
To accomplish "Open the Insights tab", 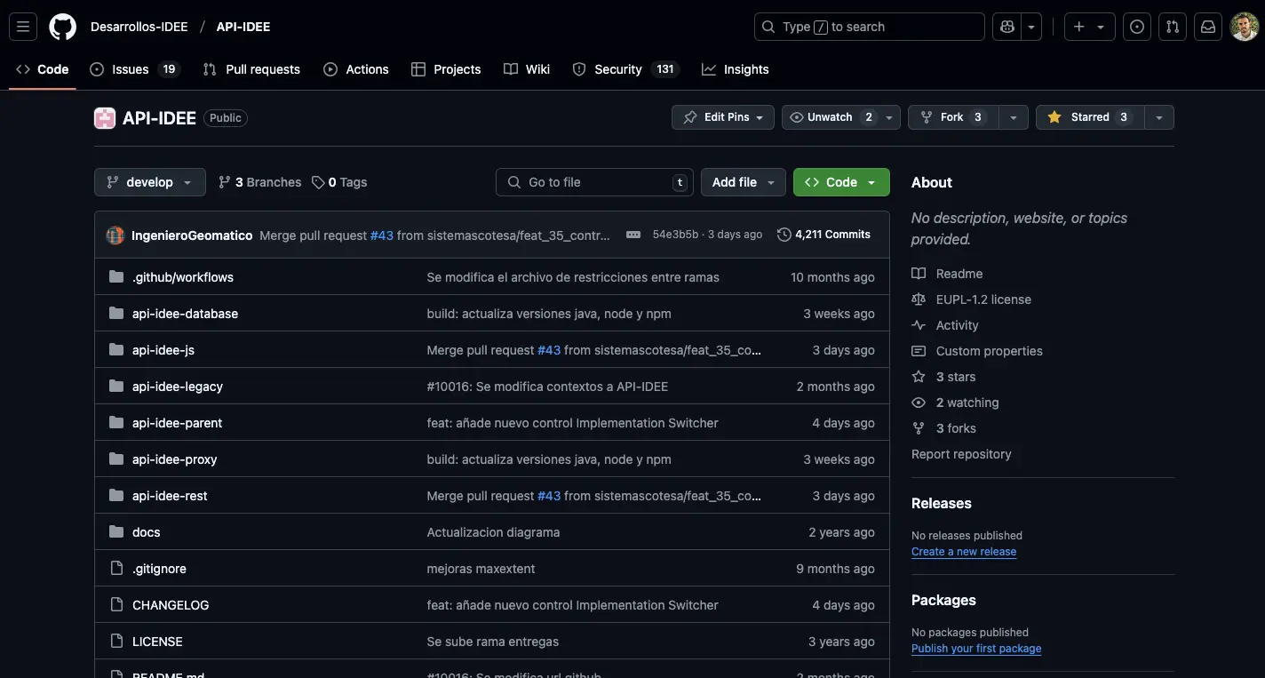I will (x=736, y=69).
